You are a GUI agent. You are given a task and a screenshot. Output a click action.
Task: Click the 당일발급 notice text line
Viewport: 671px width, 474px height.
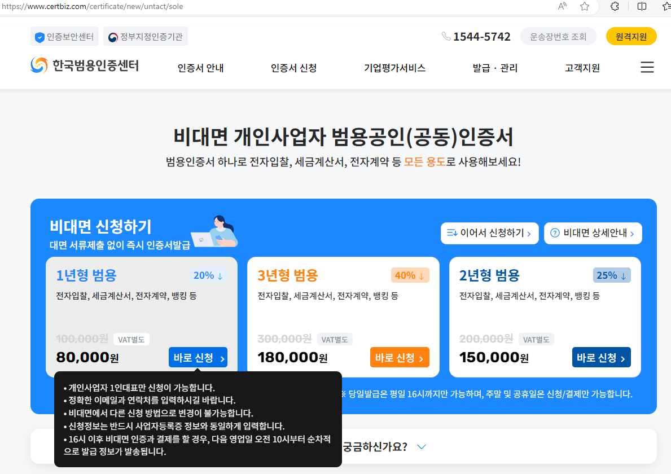[486, 394]
